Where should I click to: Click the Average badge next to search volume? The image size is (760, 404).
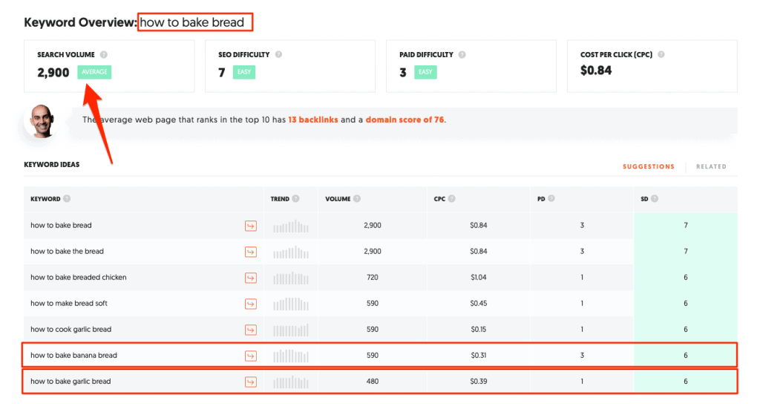coord(94,72)
